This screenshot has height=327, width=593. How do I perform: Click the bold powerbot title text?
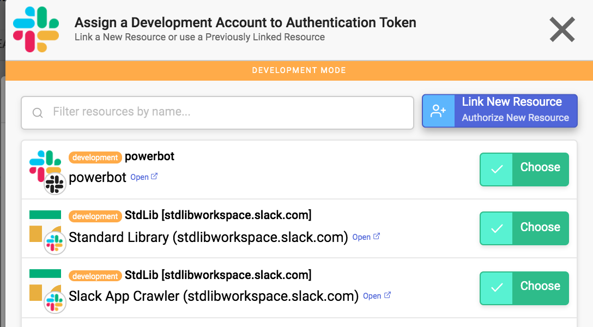click(149, 156)
